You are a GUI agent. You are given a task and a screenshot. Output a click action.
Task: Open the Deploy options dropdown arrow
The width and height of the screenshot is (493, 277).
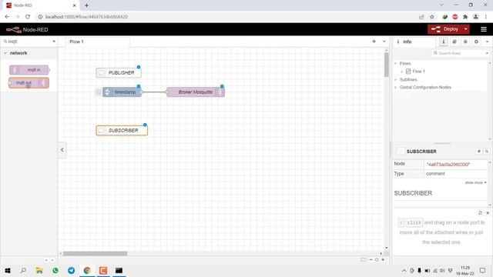tap(466, 29)
